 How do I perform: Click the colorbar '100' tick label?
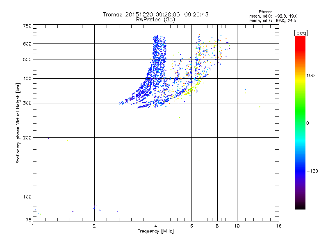coord(310,75)
